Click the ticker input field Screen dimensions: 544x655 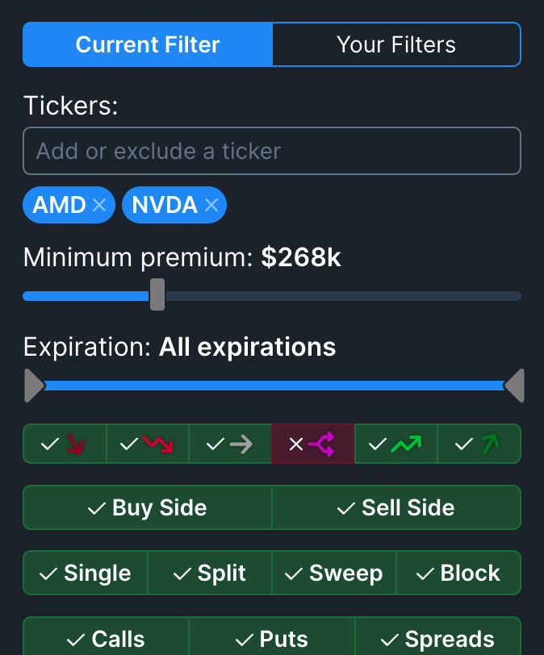tap(272, 151)
